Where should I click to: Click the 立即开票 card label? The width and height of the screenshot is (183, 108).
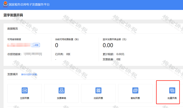(25, 98)
